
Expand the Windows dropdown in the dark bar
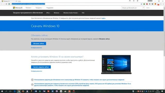point(57,13)
